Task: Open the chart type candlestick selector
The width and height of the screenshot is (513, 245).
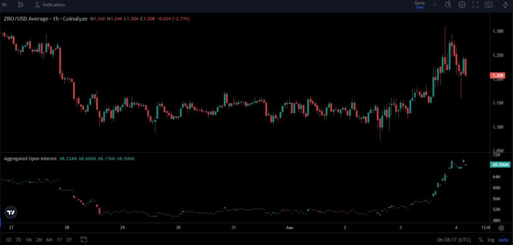Action: (21, 5)
